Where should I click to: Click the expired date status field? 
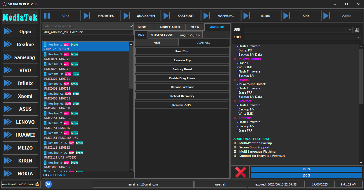tap(276, 184)
